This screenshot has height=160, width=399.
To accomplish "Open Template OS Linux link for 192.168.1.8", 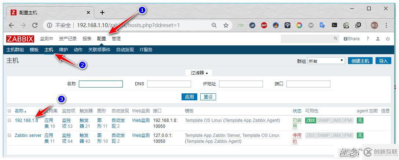I will click(x=203, y=120).
